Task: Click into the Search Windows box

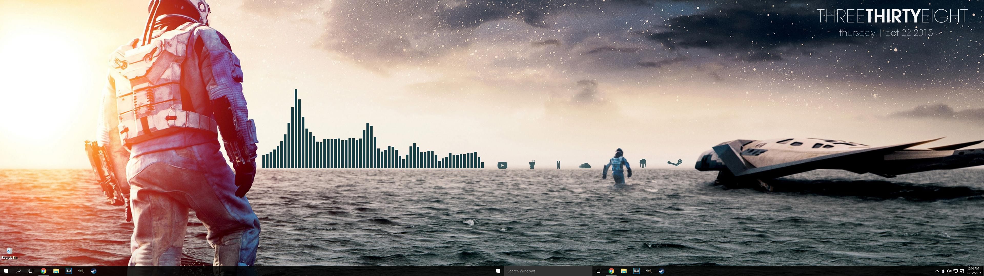Action: 548,271
